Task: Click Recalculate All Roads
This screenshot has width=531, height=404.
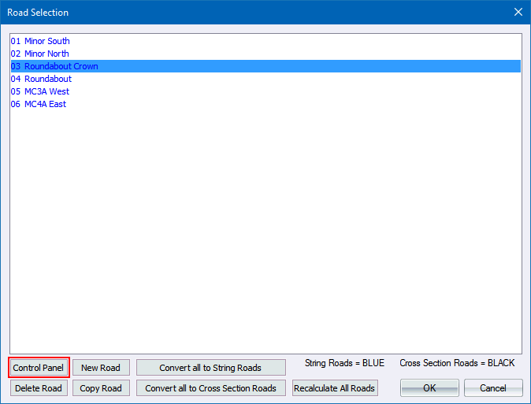Action: tap(335, 388)
